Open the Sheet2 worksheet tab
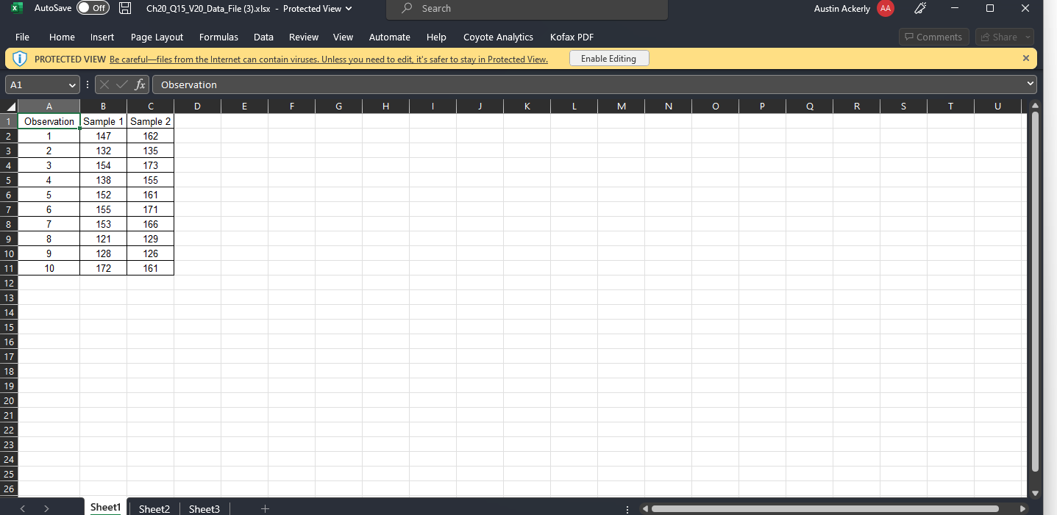 [154, 508]
